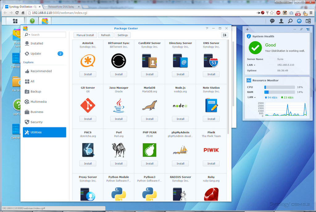Open the Perl camel icon
The image size is (316, 212).
coord(119,150)
